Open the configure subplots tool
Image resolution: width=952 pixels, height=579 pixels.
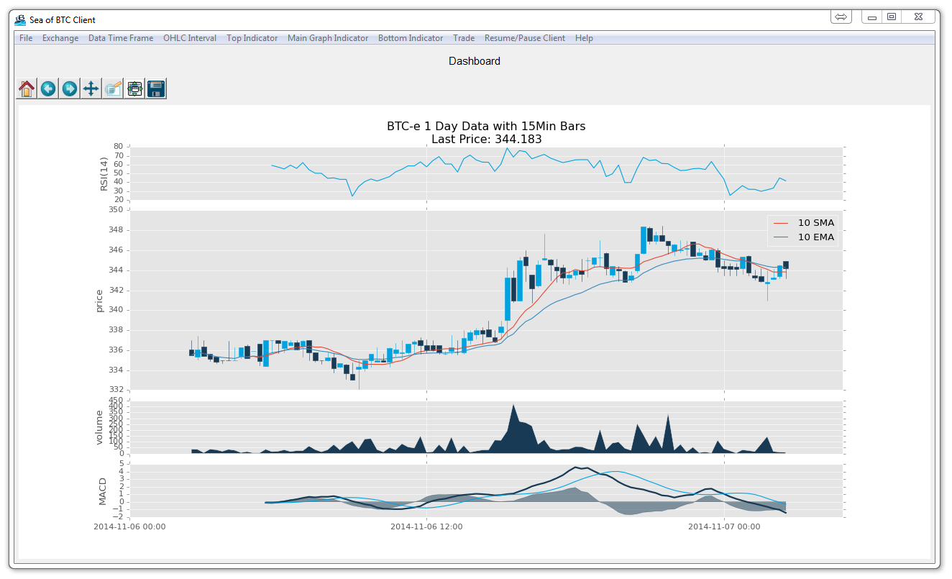[x=134, y=88]
